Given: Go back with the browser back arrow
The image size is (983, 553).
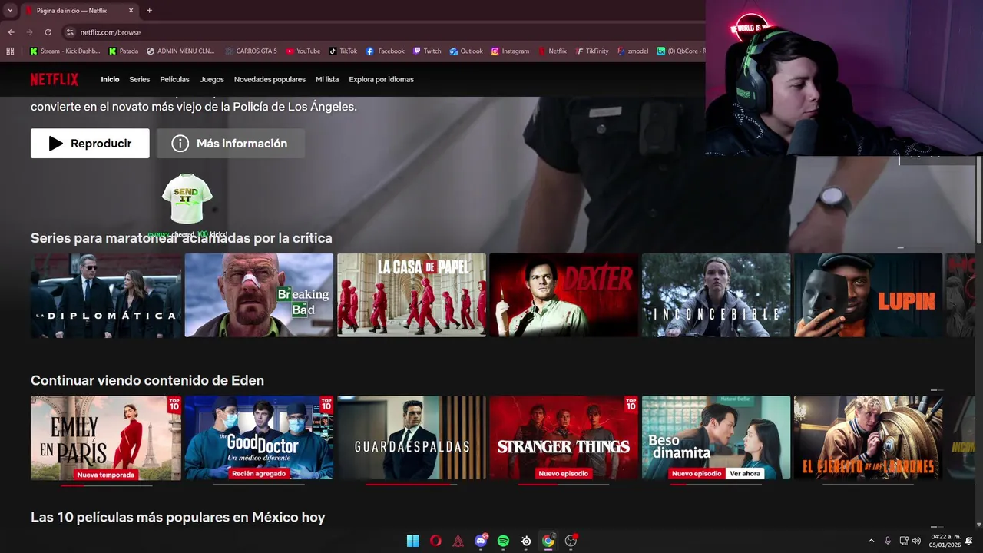Looking at the screenshot, I should (x=11, y=32).
